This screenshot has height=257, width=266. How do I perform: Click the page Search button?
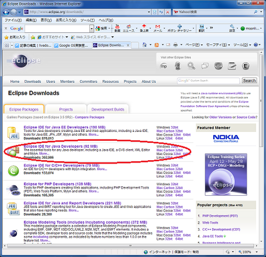pos(249,81)
